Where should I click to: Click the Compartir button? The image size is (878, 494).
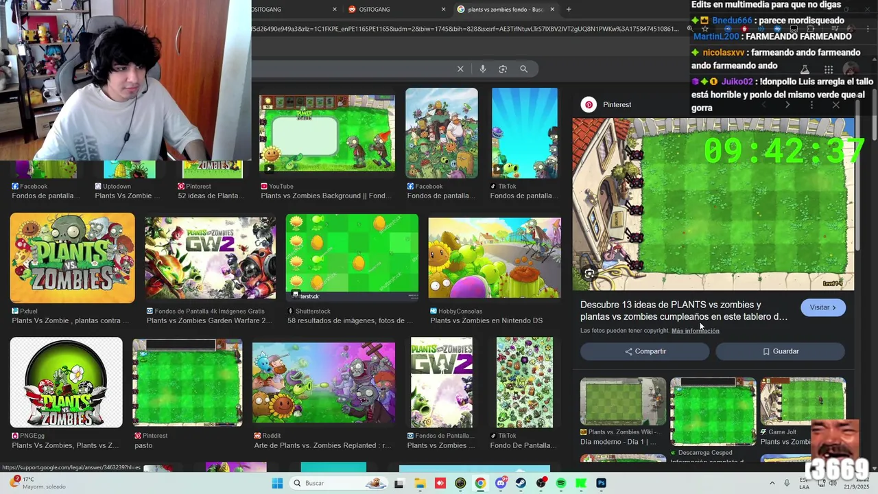point(645,351)
